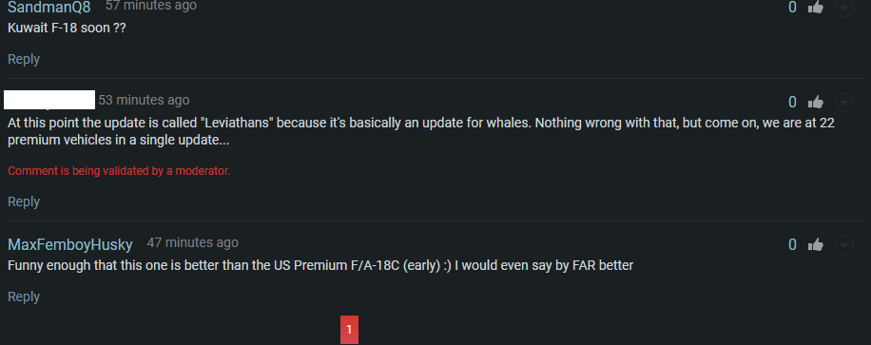Expand options arrow on the 53 minutes ago comment
871x345 pixels.
tap(844, 103)
